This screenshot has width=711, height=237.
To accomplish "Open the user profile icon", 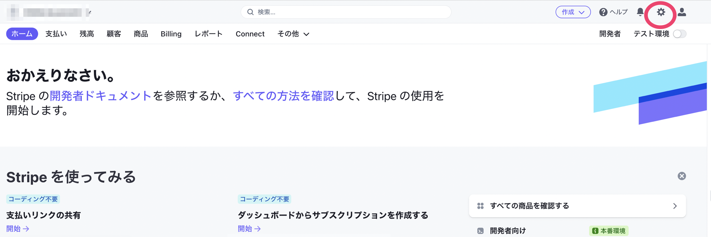I will pyautogui.click(x=682, y=12).
